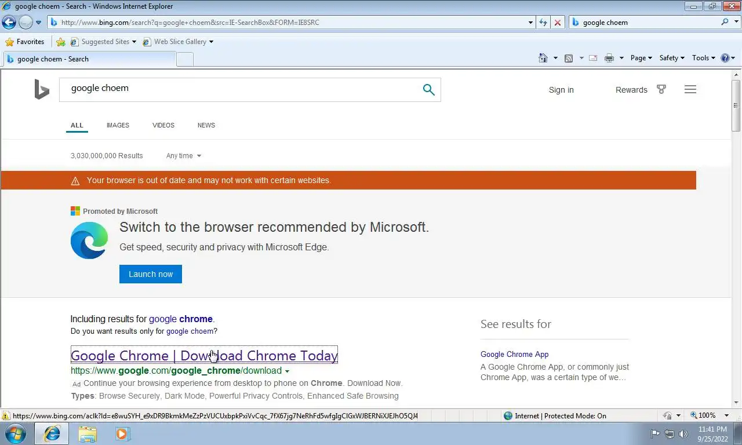Click the Add to Favorites Bar icon
This screenshot has height=445, width=742.
(x=61, y=42)
